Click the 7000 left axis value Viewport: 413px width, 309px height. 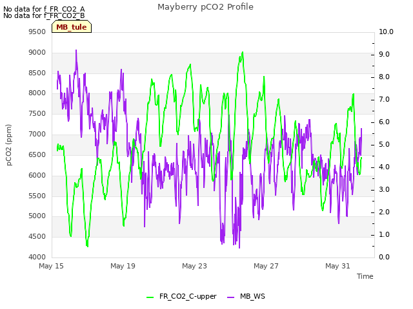[x=37, y=135]
